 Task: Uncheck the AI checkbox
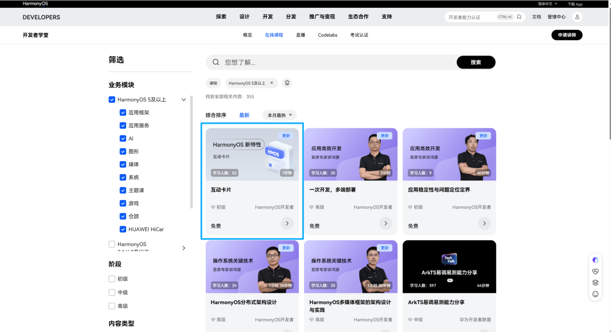click(123, 138)
